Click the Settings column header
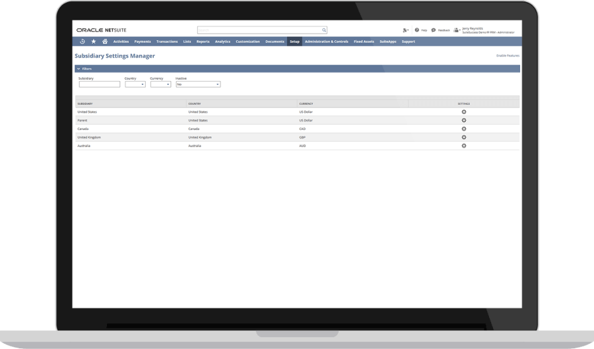Image resolution: width=594 pixels, height=349 pixels. [x=464, y=104]
